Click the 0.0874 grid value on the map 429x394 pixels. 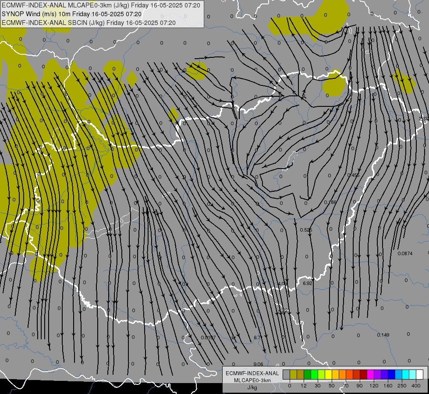405,253
